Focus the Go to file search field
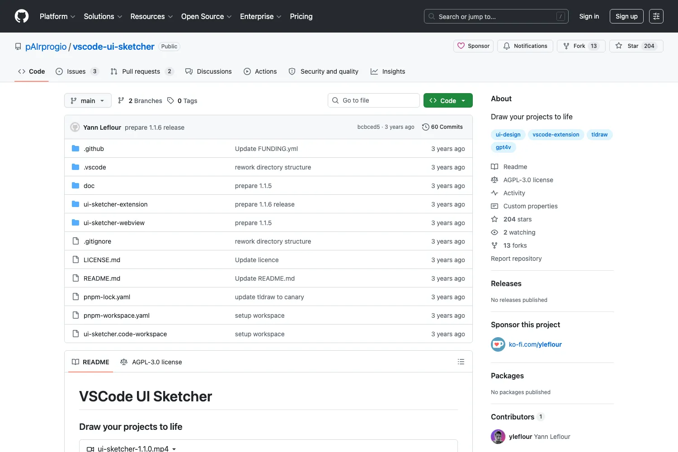 pyautogui.click(x=374, y=100)
